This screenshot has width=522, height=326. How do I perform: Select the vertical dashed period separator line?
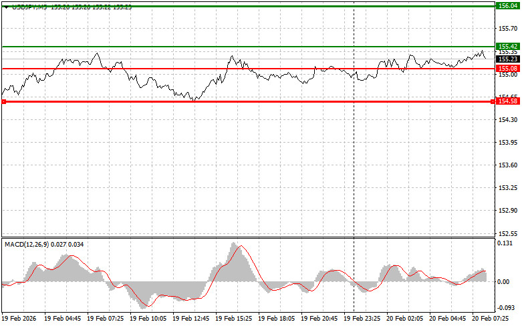(354, 167)
